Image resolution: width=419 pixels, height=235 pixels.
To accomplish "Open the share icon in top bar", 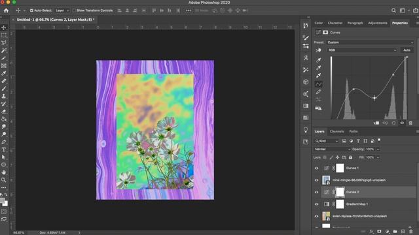I will point(416,10).
